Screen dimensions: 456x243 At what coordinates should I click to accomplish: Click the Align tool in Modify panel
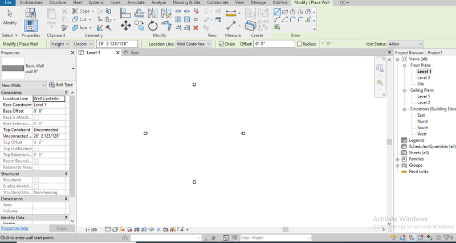(125, 13)
